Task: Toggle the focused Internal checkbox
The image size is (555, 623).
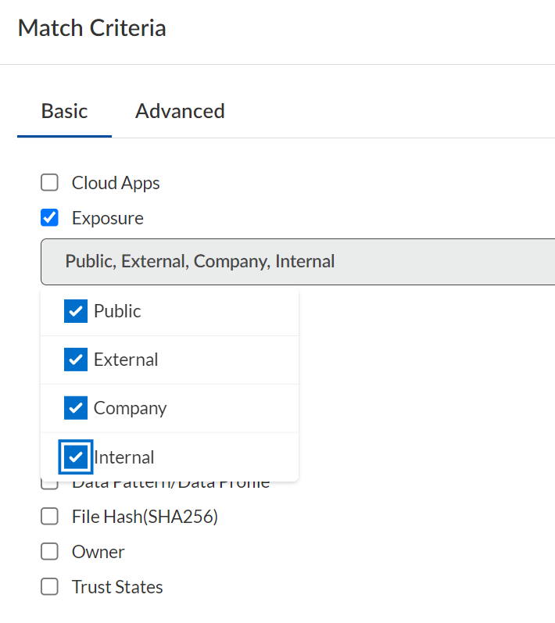Action: tap(76, 457)
